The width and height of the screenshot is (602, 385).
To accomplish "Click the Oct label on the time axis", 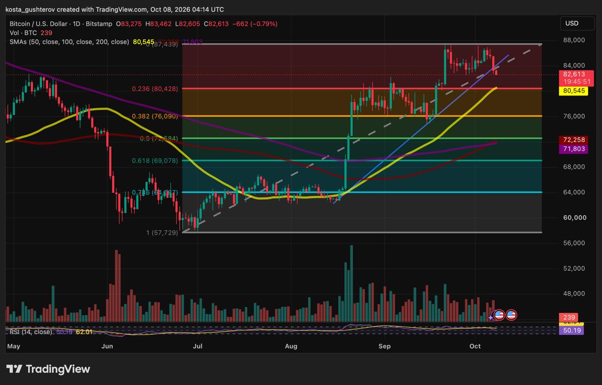I will click(475, 346).
